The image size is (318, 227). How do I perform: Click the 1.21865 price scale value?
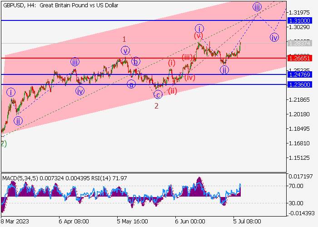[x=299, y=100]
